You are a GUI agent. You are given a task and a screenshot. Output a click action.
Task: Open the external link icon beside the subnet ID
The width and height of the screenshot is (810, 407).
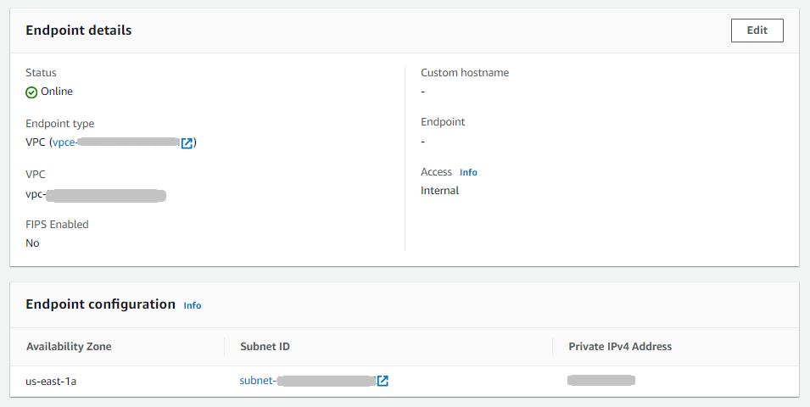point(383,382)
